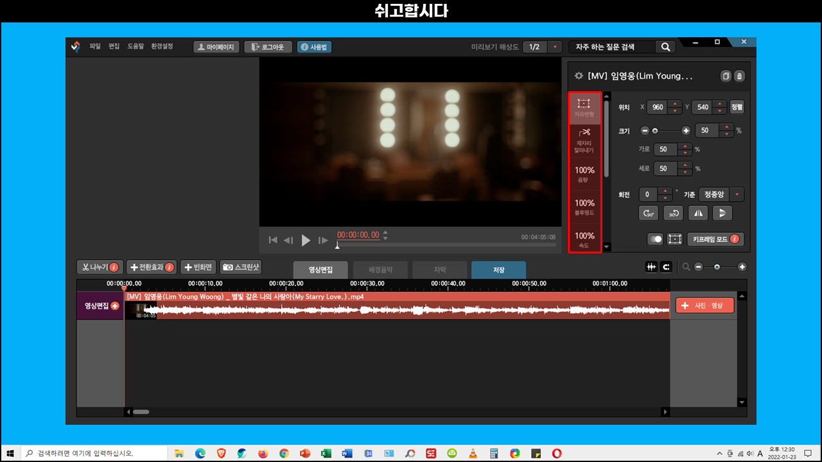The image size is (822, 462).
Task: Click the 스크린샷 screenshot button
Action: pos(240,267)
